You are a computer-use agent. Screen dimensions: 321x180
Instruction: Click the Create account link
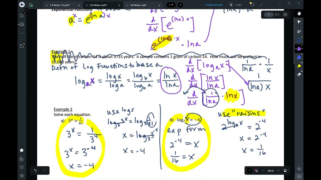[214, 5]
